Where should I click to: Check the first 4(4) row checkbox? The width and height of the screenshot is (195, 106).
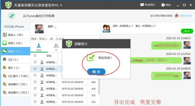pyautogui.click(x=35, y=82)
